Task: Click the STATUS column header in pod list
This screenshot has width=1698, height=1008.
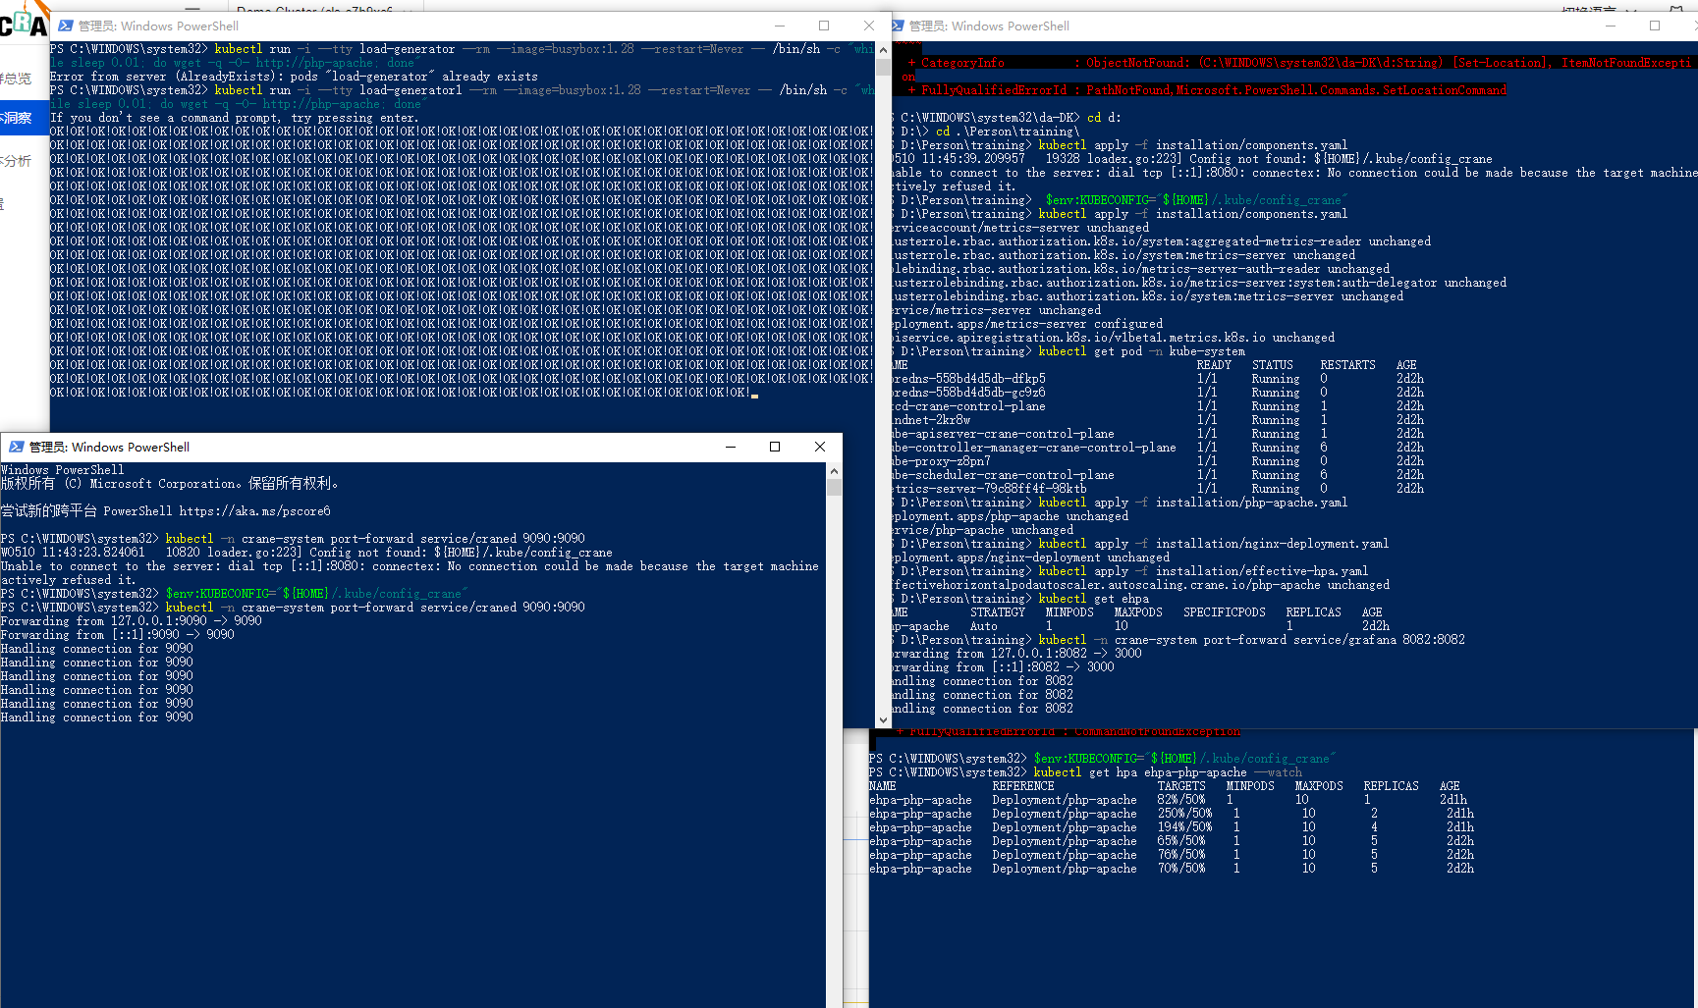Action: [1272, 365]
